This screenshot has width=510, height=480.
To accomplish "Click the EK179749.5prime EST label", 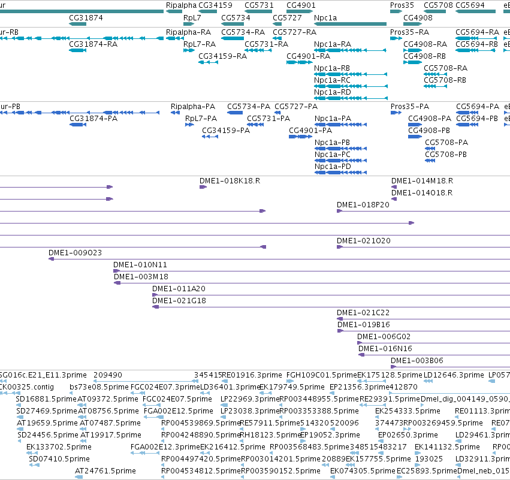I will 292,387.
